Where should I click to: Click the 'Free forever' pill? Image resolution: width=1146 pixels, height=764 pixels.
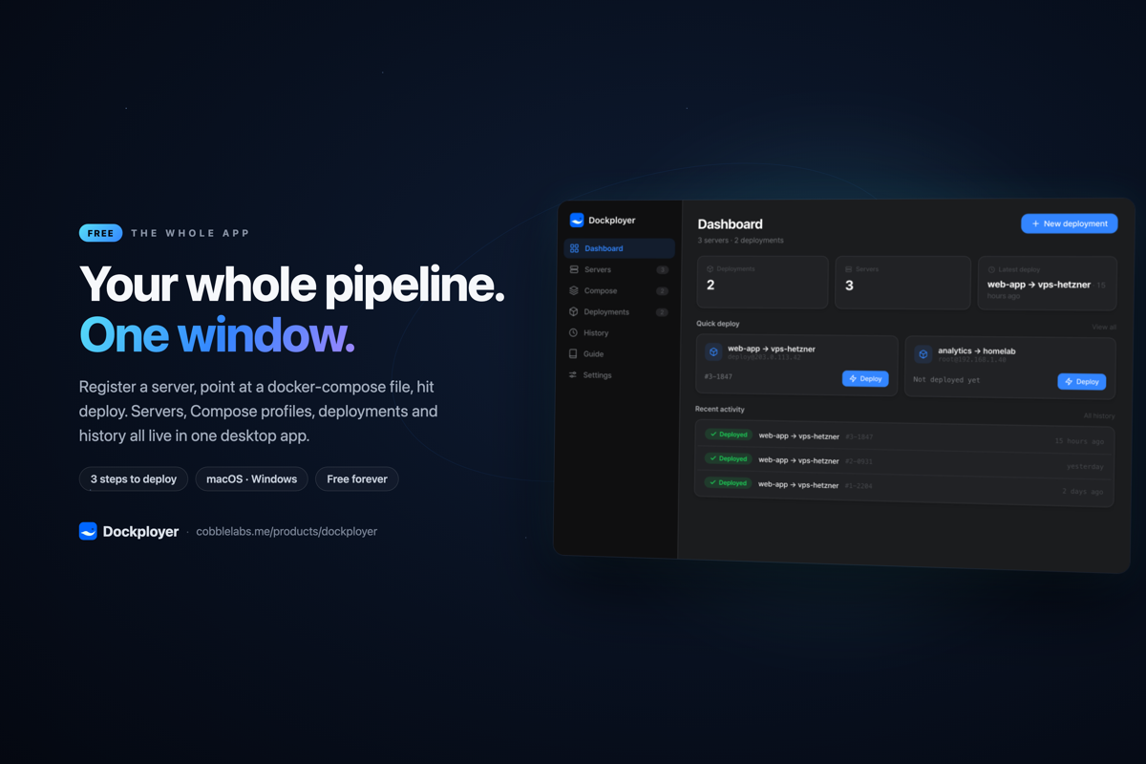357,478
